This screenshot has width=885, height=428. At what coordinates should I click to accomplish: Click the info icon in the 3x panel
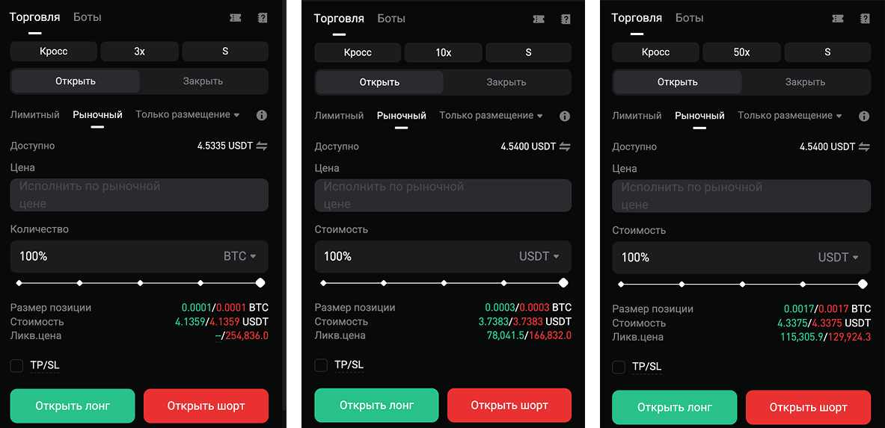pyautogui.click(x=262, y=116)
